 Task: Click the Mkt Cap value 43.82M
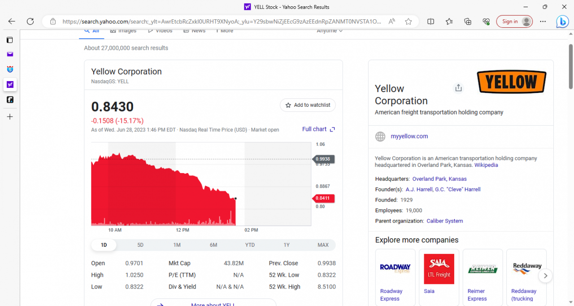(234, 263)
